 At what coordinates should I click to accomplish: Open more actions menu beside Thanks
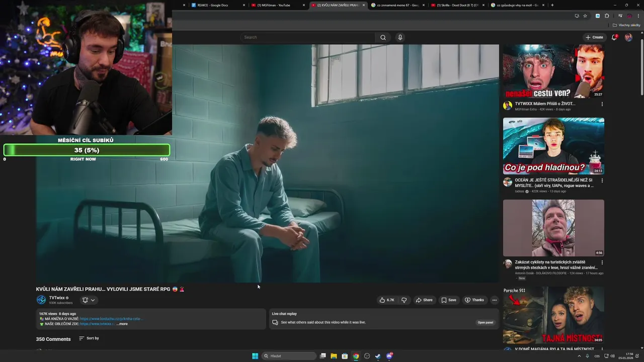pos(495,300)
